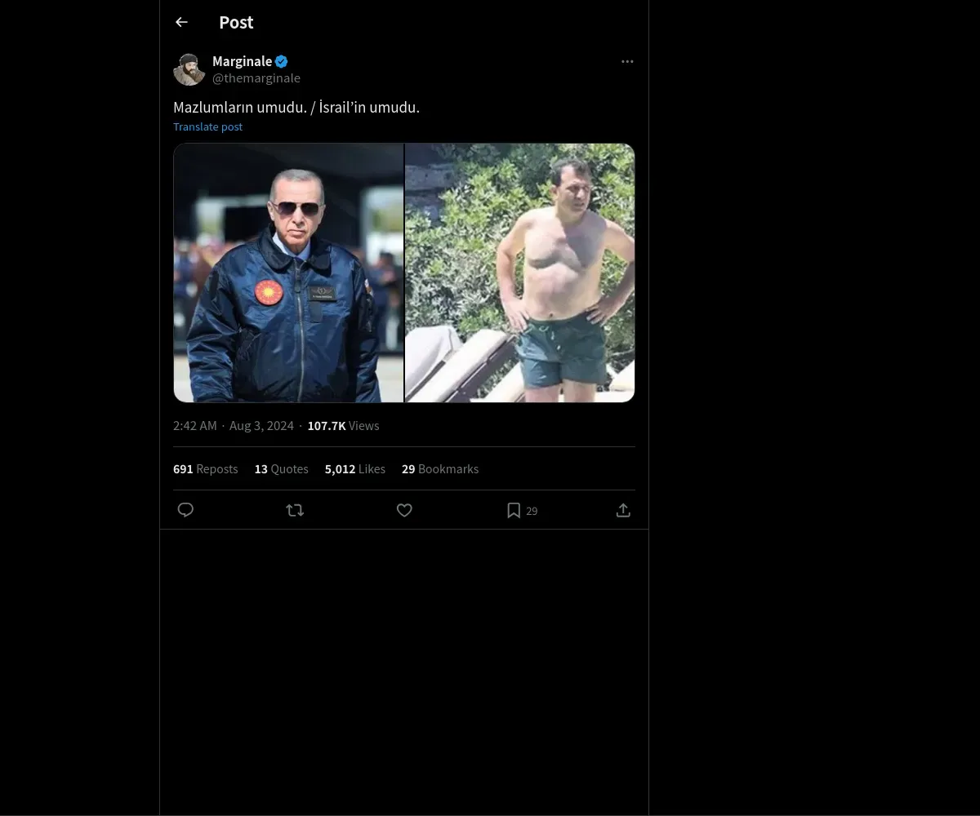Click the Marginale profile avatar
The height and width of the screenshot is (816, 980).
189,69
